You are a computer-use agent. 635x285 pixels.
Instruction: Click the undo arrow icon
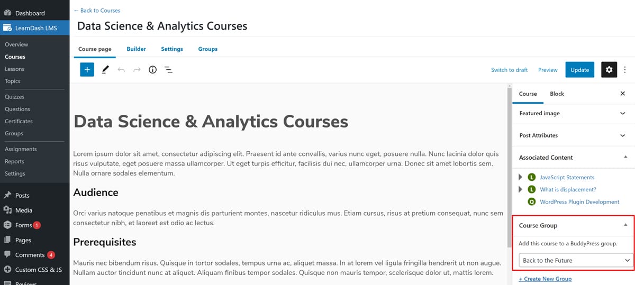121,69
